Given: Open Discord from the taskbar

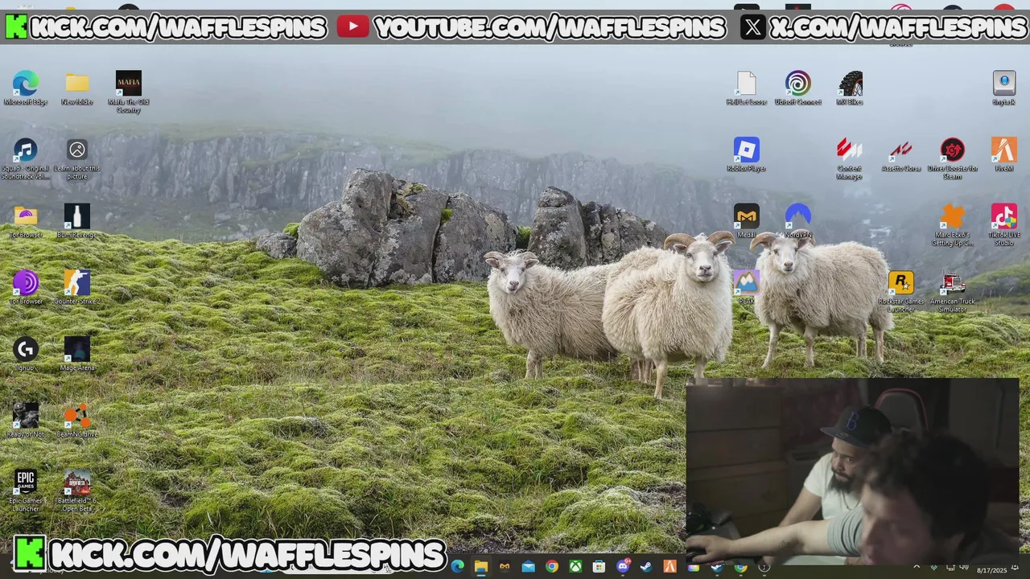Looking at the screenshot, I should pyautogui.click(x=623, y=567).
